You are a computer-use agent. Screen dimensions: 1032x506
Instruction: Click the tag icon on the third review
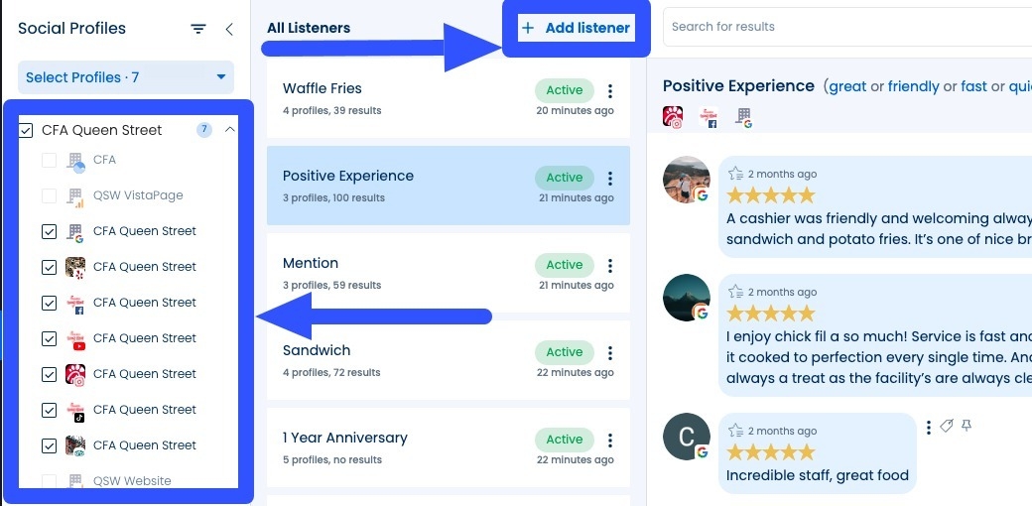click(947, 427)
